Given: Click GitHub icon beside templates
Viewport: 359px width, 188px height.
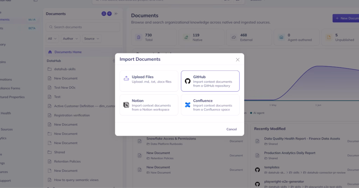Looking at the screenshot, I should click(x=257, y=170).
